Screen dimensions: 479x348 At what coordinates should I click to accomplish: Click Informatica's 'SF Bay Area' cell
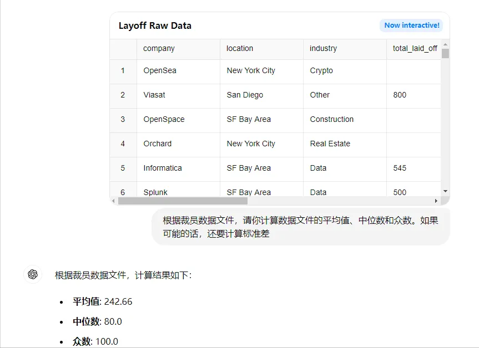point(261,168)
